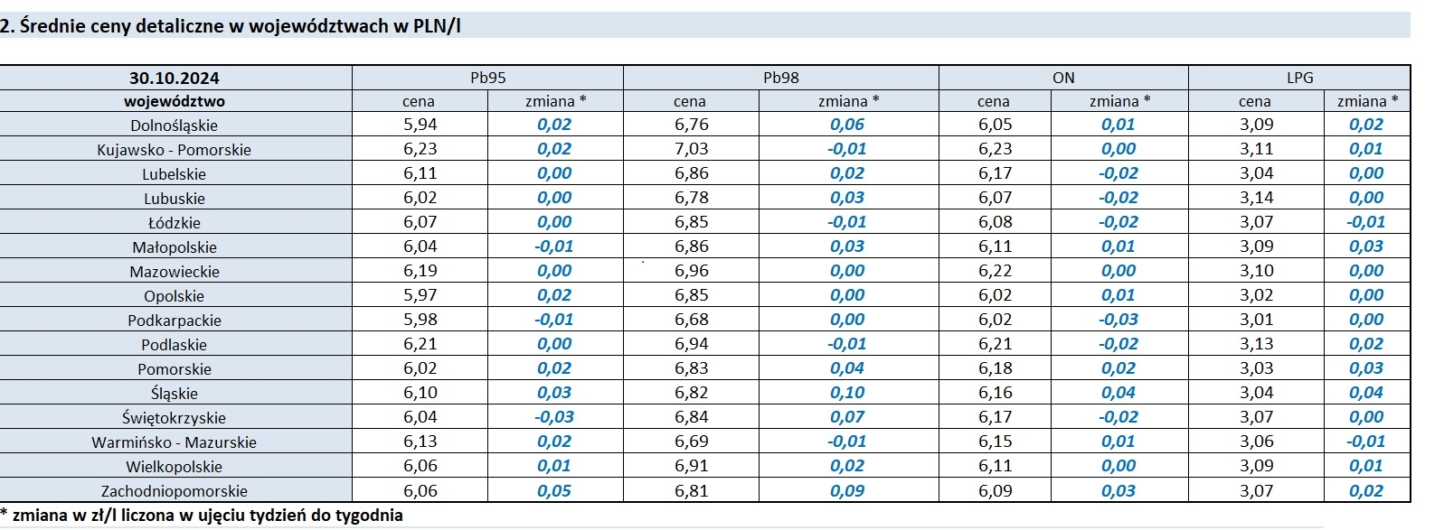1444x530 pixels.
Task: Click Śląskie Pb98 change value 0,10
Action: click(847, 393)
